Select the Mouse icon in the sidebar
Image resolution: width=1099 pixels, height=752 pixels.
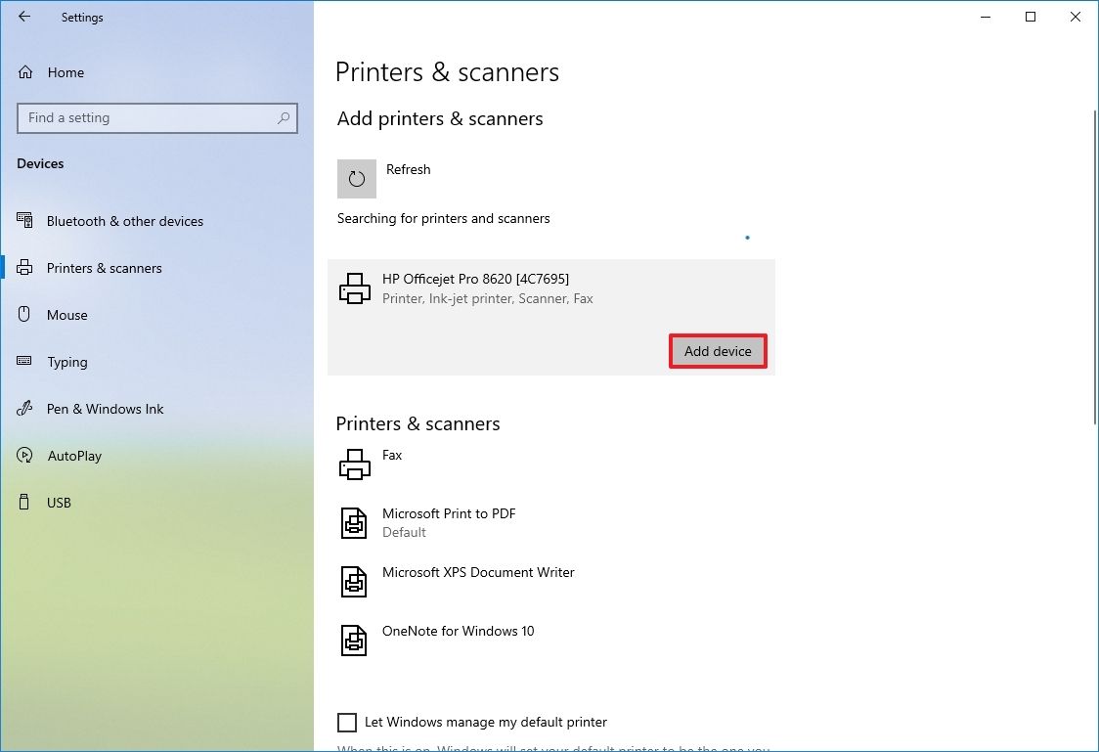pos(23,315)
